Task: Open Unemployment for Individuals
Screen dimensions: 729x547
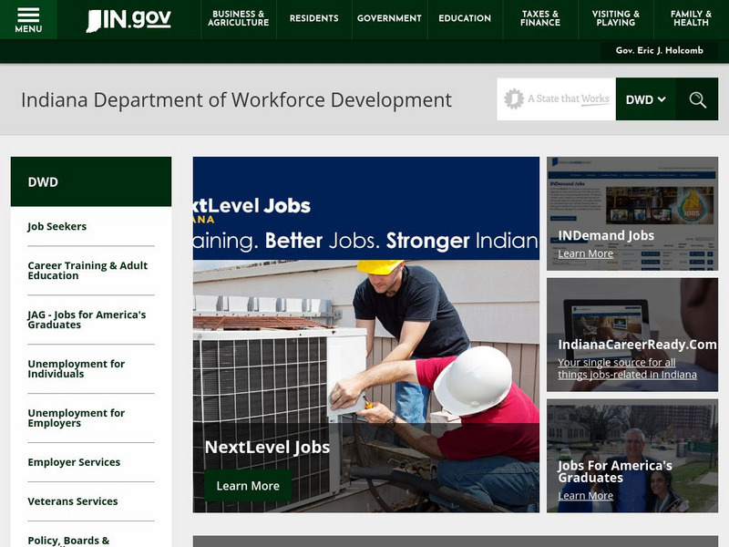Action: [77, 369]
